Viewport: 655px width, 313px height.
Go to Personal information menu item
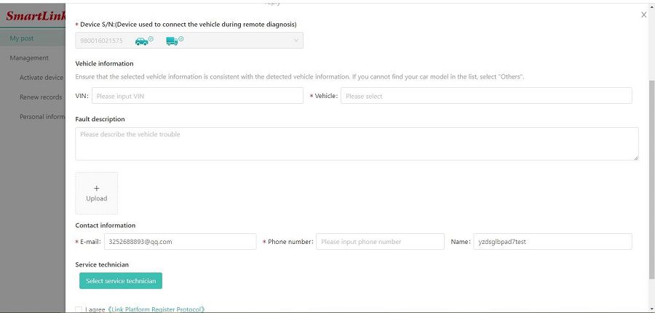click(x=43, y=117)
